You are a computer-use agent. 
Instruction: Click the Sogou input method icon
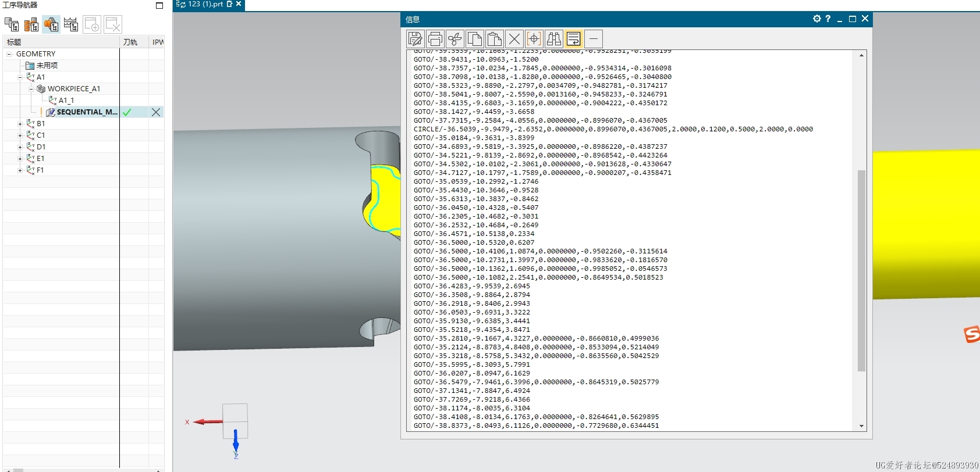(x=972, y=334)
